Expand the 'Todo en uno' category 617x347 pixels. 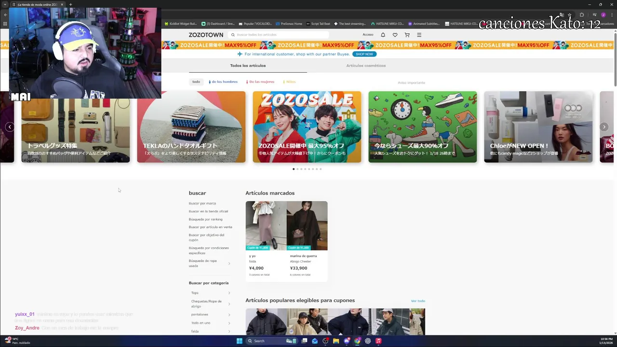tap(229, 323)
